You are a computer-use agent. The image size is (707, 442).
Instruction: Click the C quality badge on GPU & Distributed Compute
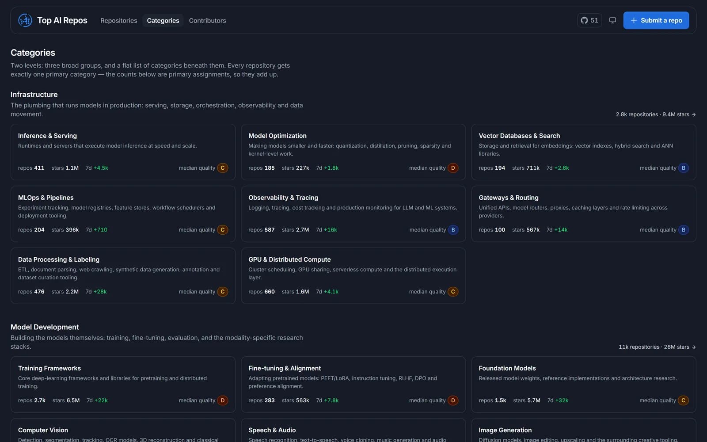tap(453, 292)
